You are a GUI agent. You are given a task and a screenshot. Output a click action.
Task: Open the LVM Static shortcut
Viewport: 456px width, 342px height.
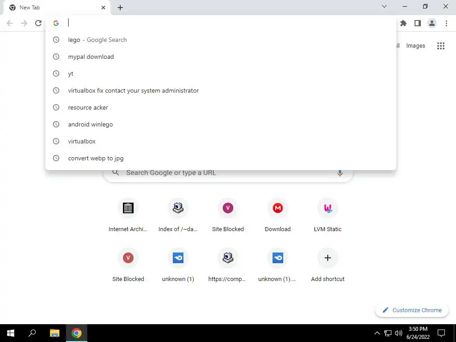pyautogui.click(x=328, y=215)
